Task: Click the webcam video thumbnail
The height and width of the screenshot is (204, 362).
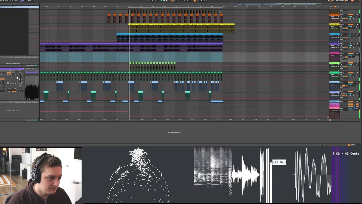Action: pyautogui.click(x=41, y=175)
